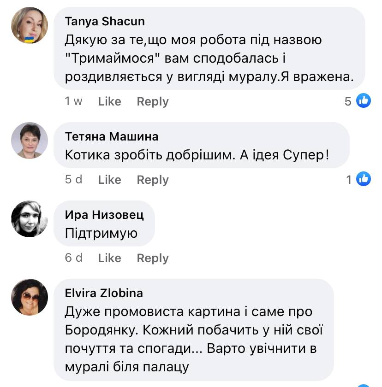382x387 pixels.
Task: Click the 1 w timestamp on Tanya's comment
Action: pos(73,101)
